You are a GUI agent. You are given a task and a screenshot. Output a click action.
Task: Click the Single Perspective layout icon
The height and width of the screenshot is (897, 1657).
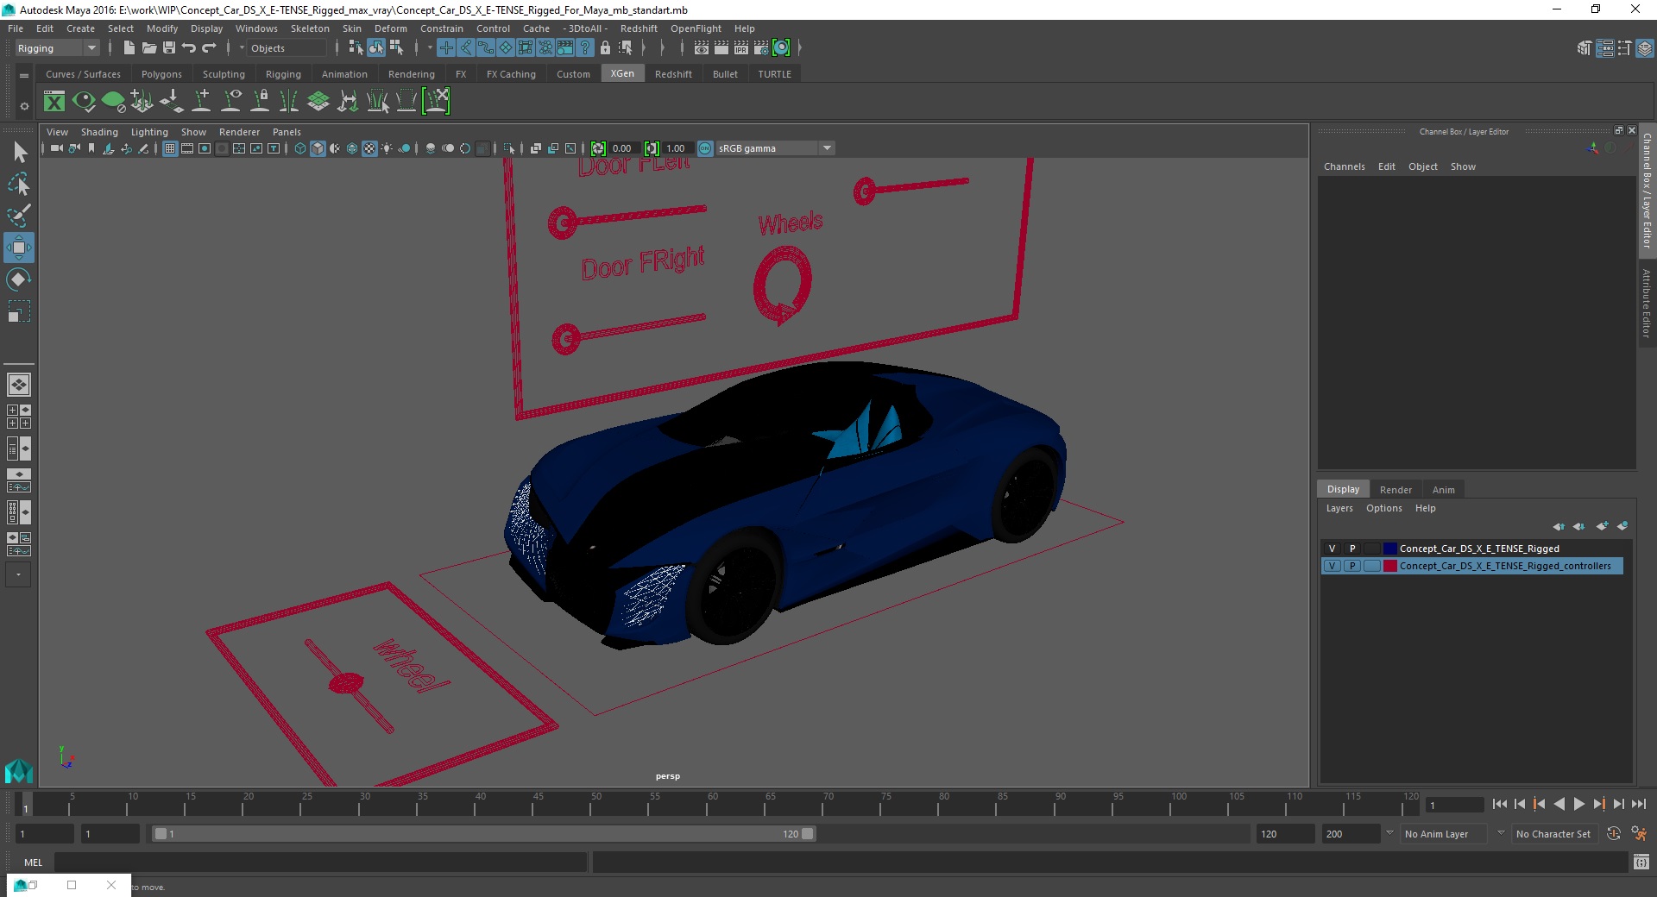pyautogui.click(x=19, y=385)
